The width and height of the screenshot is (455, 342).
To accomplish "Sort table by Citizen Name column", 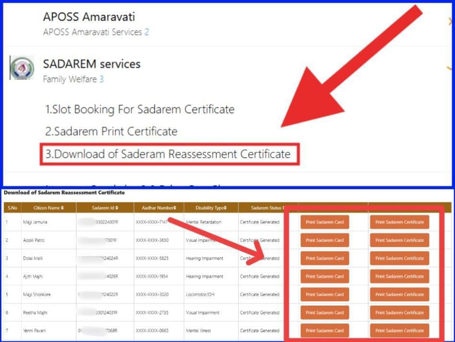I will click(48, 208).
